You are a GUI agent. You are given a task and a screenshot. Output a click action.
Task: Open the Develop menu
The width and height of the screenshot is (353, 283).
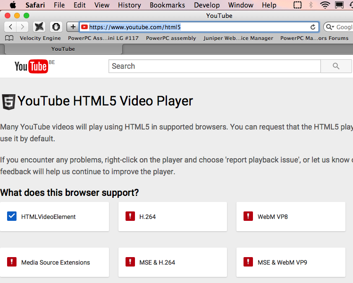pos(207,5)
